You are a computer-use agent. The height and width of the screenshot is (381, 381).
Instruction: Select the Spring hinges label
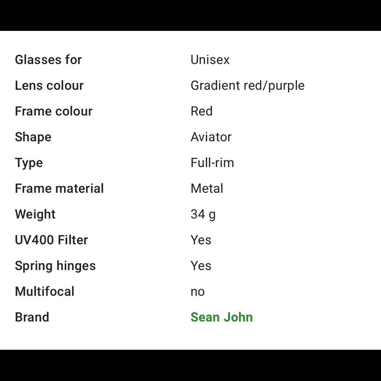click(55, 266)
